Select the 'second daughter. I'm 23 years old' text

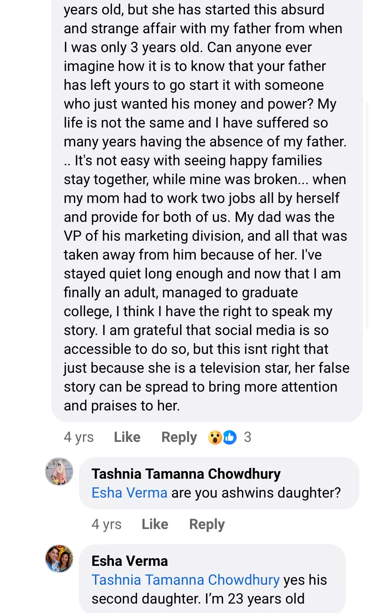click(x=198, y=599)
